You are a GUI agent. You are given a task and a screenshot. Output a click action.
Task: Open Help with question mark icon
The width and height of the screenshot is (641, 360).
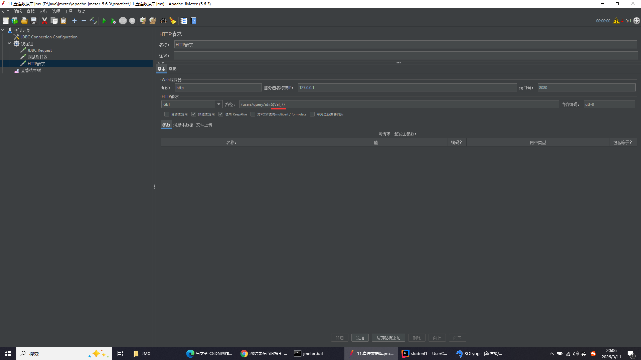[x=193, y=21]
